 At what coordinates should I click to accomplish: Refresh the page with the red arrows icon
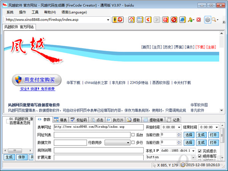point(165,19)
